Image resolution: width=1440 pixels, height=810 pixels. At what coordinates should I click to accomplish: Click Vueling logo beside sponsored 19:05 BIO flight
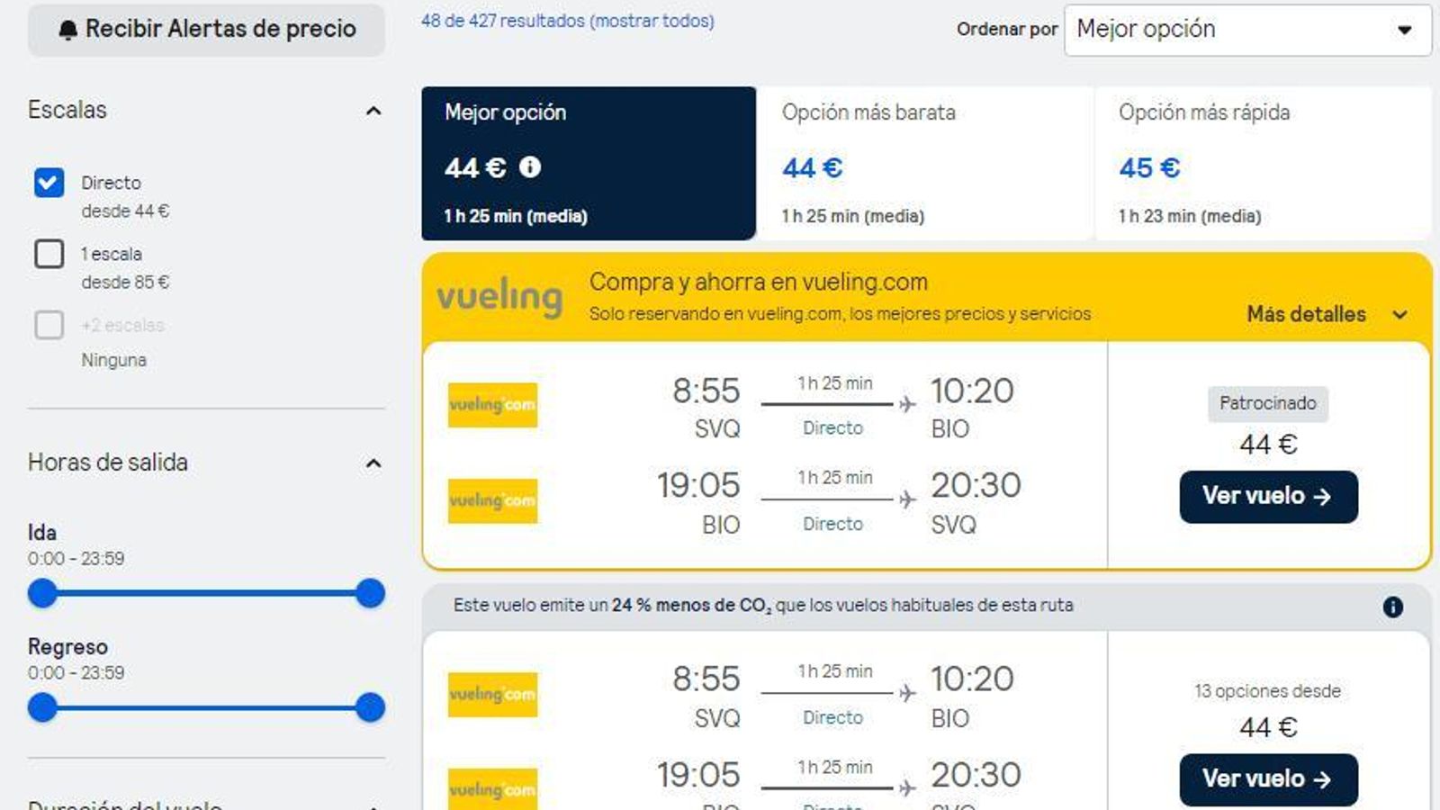click(x=492, y=500)
